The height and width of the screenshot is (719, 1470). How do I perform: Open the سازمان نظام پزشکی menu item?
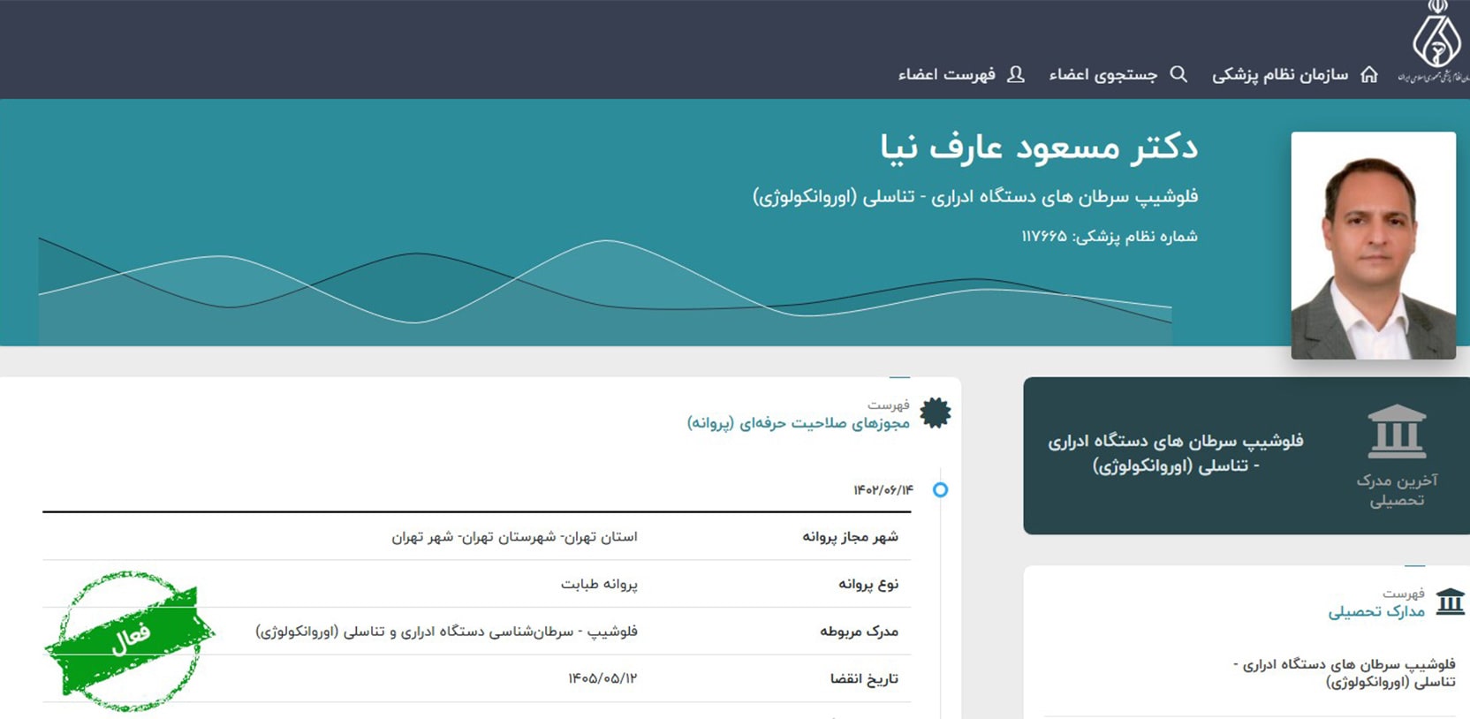point(1280,75)
